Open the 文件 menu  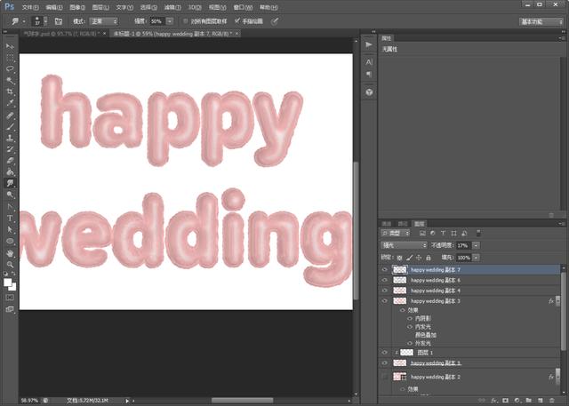(30, 7)
